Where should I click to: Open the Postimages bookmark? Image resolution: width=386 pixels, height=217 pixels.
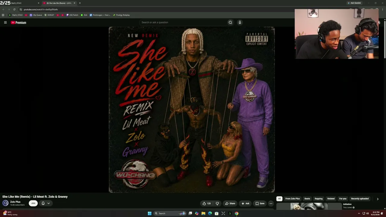(100, 15)
